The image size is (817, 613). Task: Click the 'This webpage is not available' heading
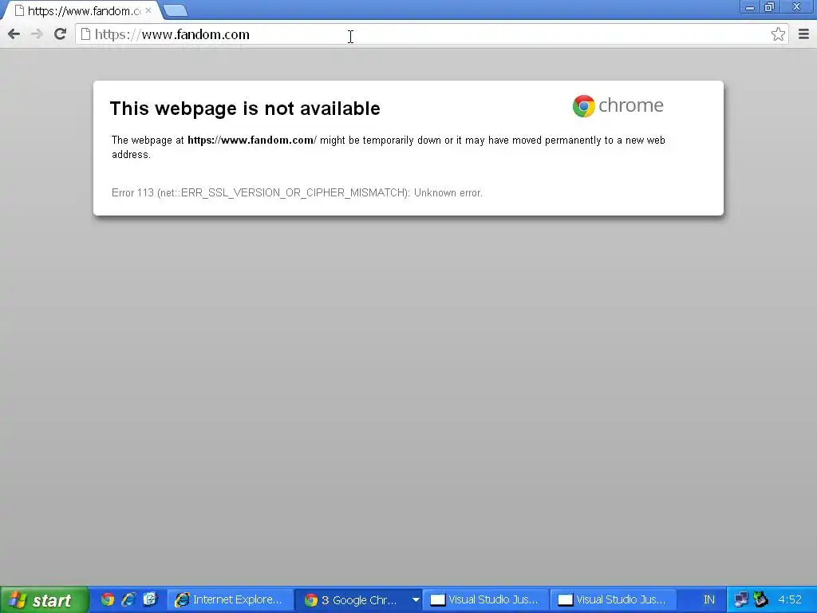pyautogui.click(x=245, y=109)
